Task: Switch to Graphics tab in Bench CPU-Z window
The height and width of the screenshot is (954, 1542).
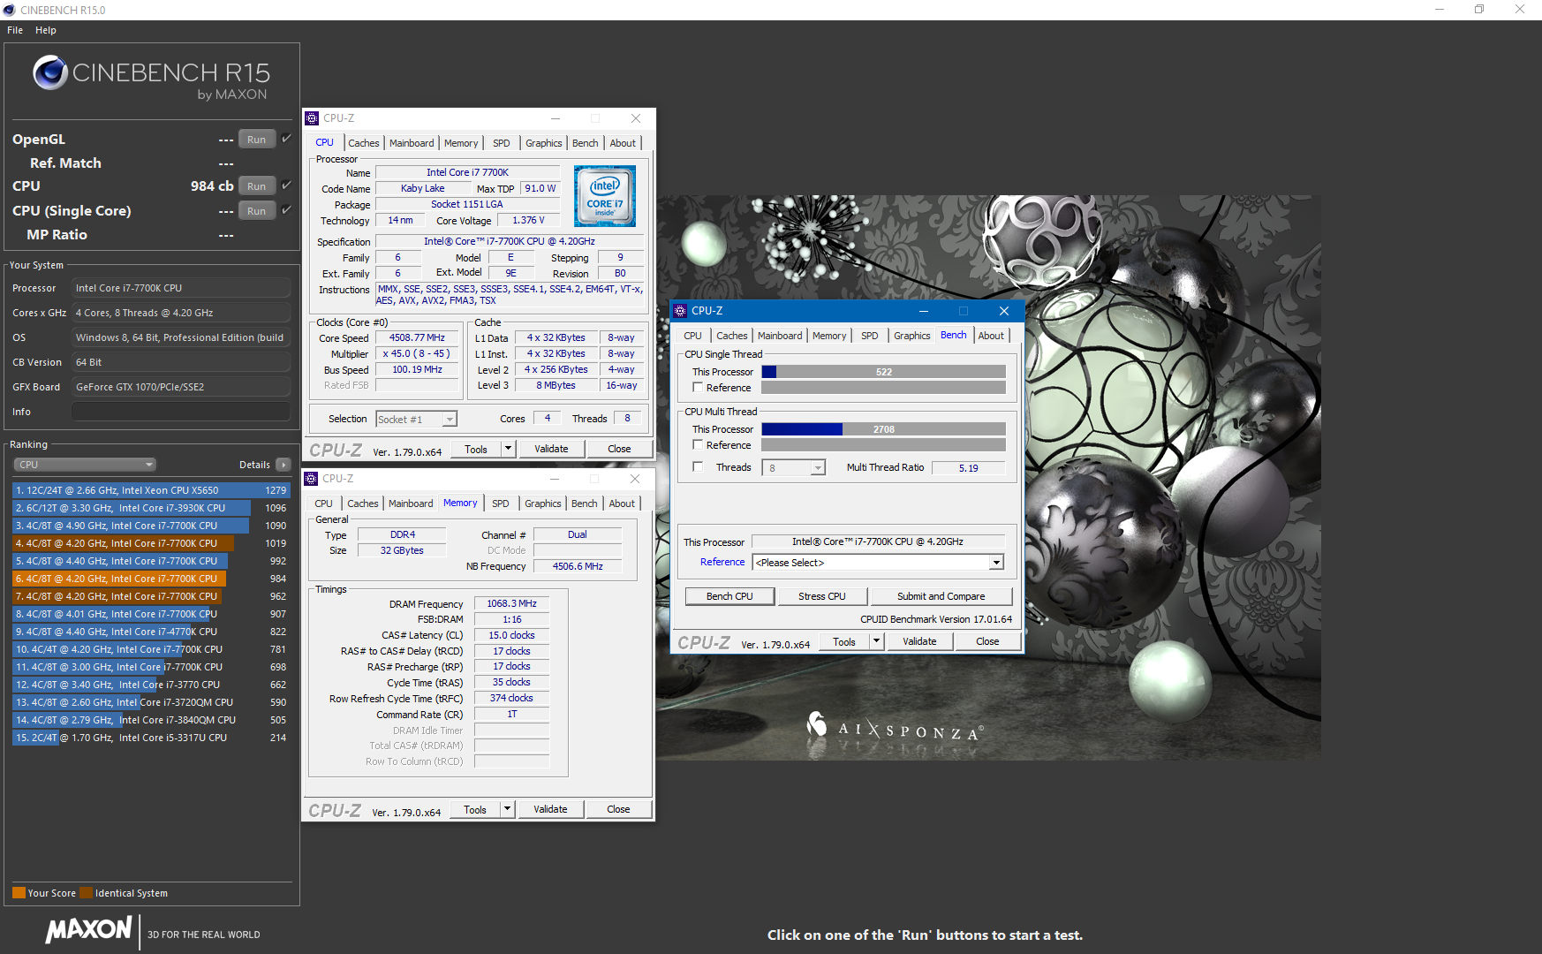Action: (x=911, y=336)
